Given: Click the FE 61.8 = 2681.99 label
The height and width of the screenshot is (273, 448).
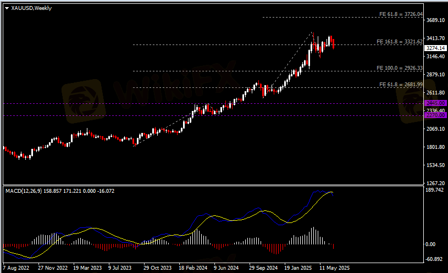Looking at the screenshot, I should 401,85.
